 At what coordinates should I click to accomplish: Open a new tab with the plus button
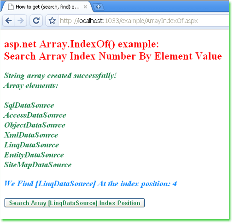[x=99, y=7]
